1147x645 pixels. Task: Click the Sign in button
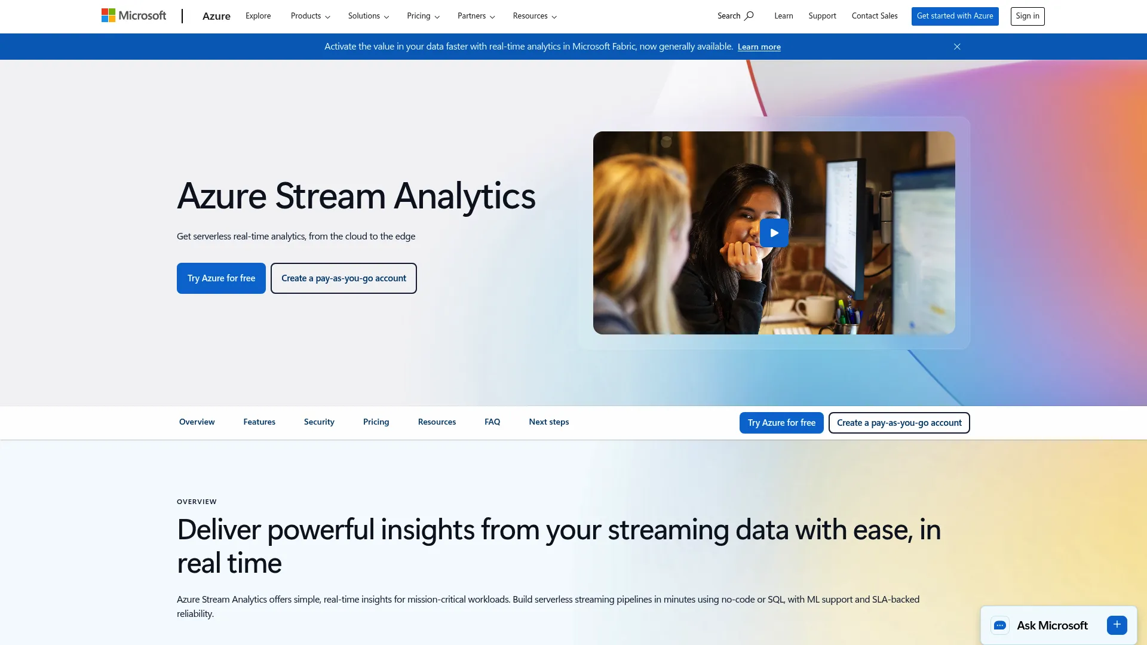1028,16
